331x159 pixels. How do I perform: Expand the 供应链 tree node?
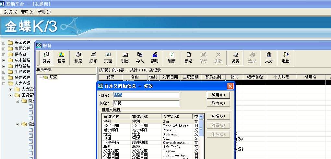click(x=4, y=55)
